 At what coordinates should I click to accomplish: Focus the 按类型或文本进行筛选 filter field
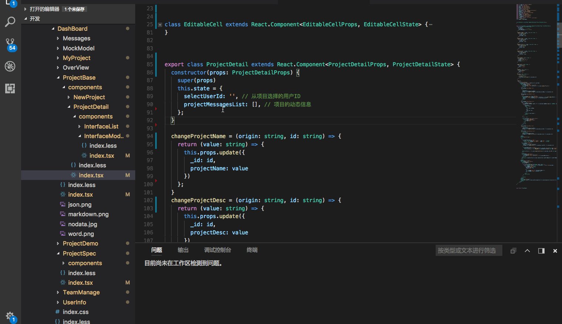[469, 251]
